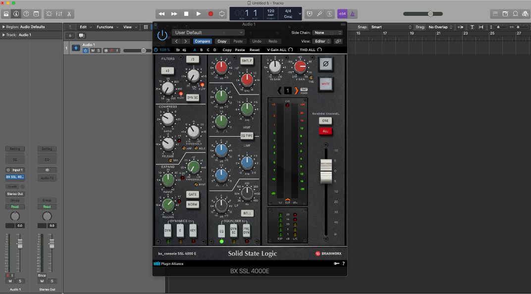Open the Drag No Overlap dropdown
The image size is (531, 294).
point(440,27)
